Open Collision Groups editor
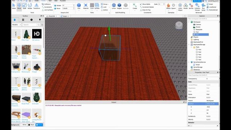The height and width of the screenshot is (130, 231). pyautogui.click(x=197, y=7)
